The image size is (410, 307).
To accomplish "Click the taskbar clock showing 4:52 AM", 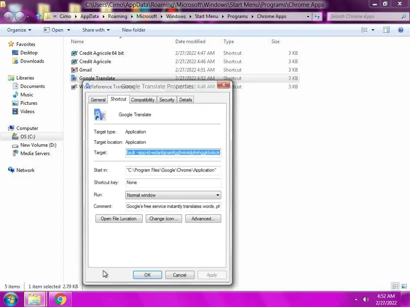I will (x=386, y=299).
